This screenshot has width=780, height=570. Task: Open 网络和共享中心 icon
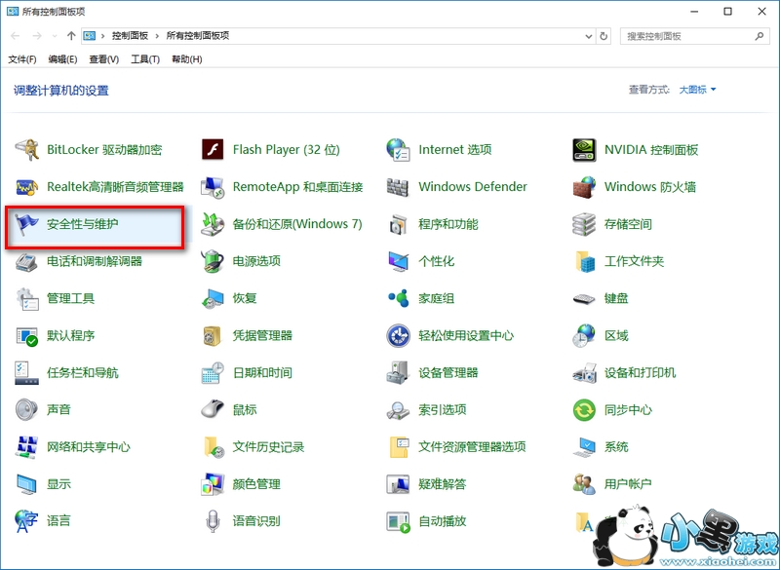click(27, 447)
